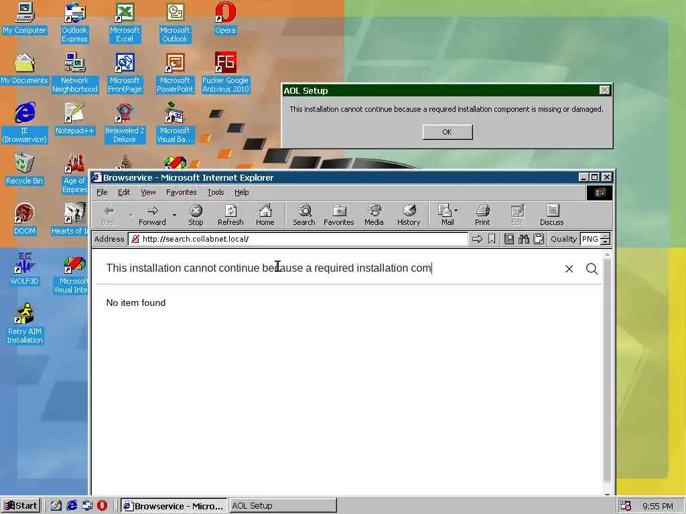Screen dimensions: 686x514
Task: Select the DOOM desktop icon
Action: click(x=25, y=219)
